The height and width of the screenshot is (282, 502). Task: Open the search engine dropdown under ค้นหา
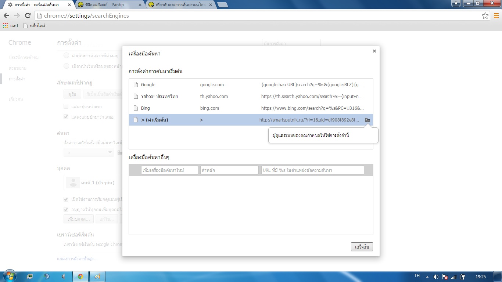tap(89, 152)
